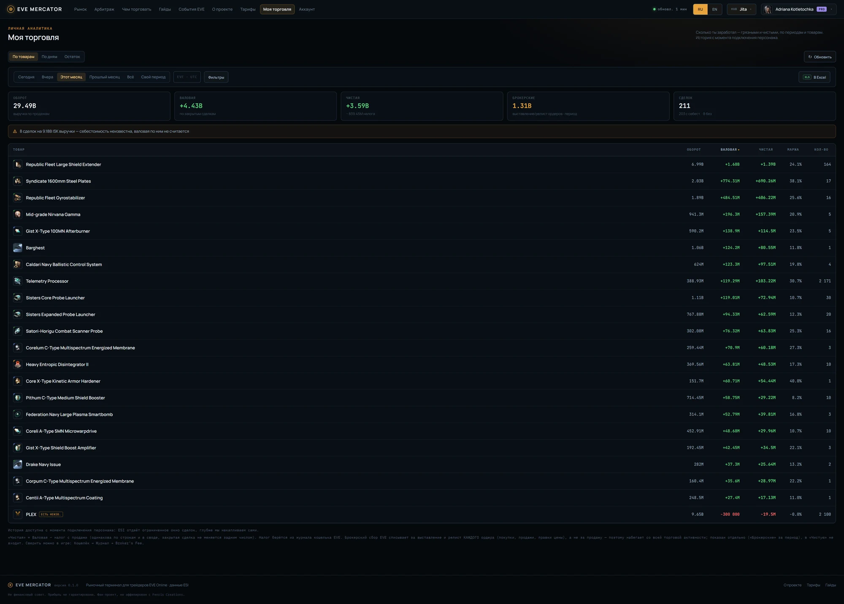This screenshot has height=604, width=844.
Task: Click Republic Fleet Large Shield Extender item icon
Action: (17, 164)
